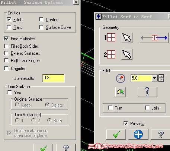Viewport: 170px width, 151px height.
Task: Click the green and yellow arrows button
Action: pyautogui.click(x=121, y=92)
